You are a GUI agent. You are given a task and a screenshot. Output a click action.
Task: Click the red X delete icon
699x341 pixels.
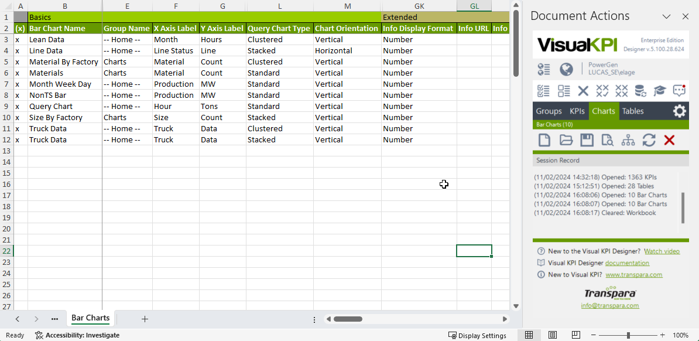(x=670, y=140)
